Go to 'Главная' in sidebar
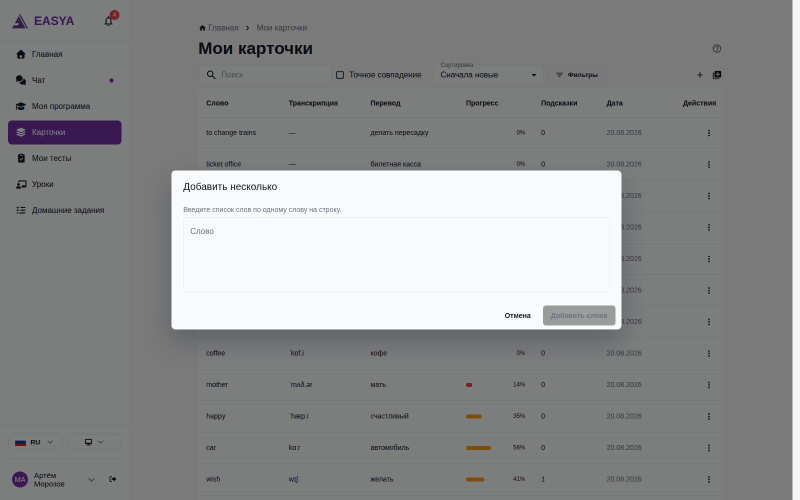Viewport: 800px width, 500px height. pyautogui.click(x=64, y=54)
